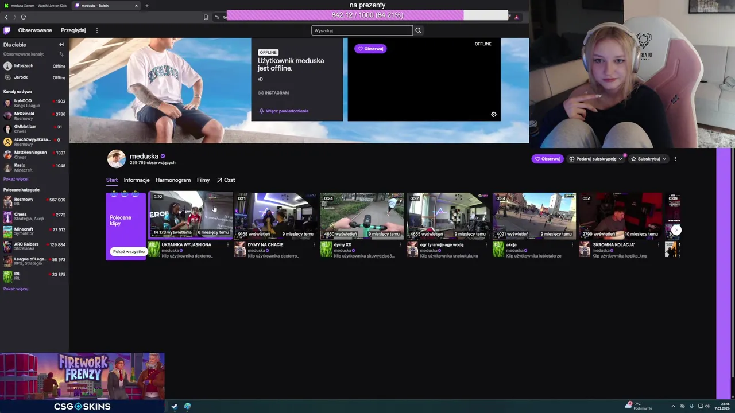735x413 pixels.
Task: Open a new browser tab
Action: [146, 6]
